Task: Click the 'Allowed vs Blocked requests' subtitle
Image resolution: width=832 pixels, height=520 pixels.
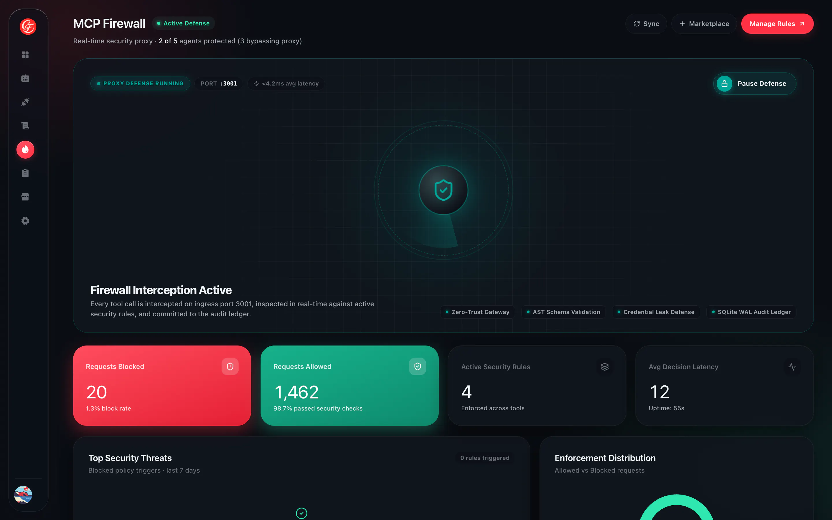Action: (600, 470)
